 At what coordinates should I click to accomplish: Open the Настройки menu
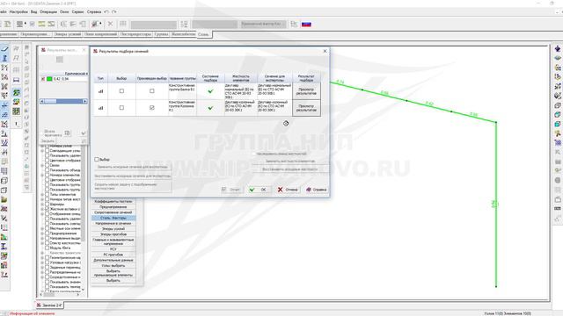(x=18, y=11)
